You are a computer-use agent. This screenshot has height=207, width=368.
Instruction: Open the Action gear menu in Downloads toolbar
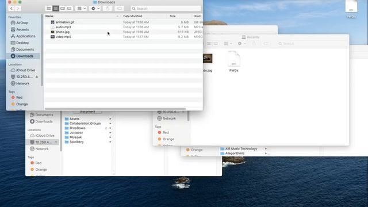click(95, 9)
